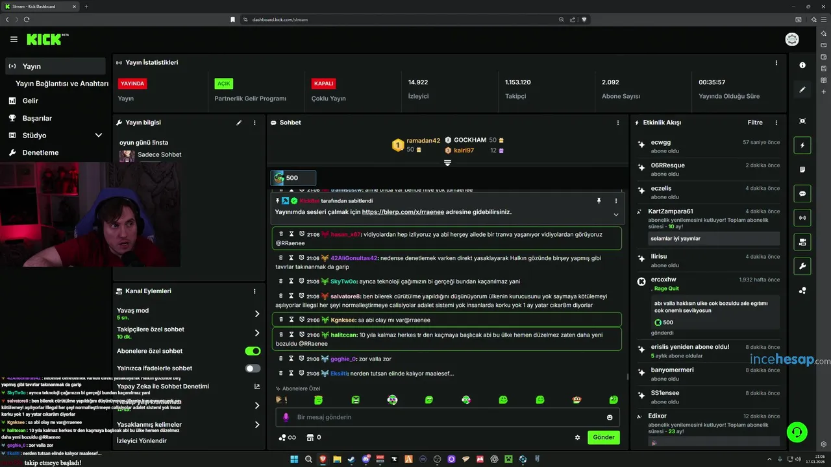Click the green headset support button

click(x=797, y=431)
